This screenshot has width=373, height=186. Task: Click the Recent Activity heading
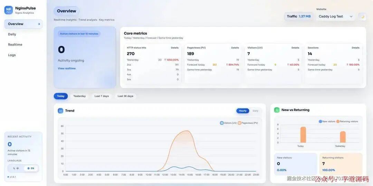click(19, 137)
